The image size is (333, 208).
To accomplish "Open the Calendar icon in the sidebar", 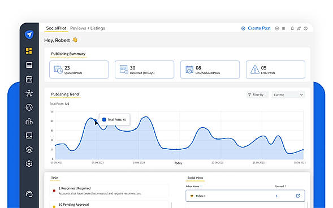I will click(29, 79).
